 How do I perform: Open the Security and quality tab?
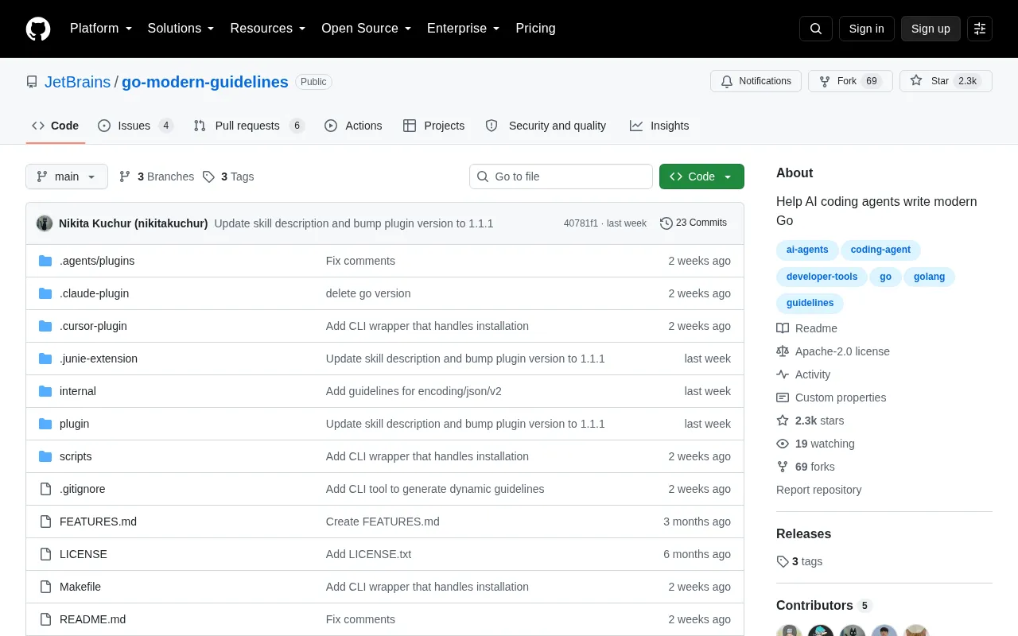546,126
